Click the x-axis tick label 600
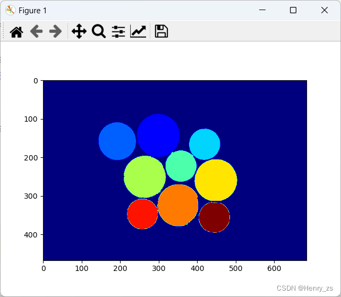Viewport: 341px width, 297px height. click(274, 268)
